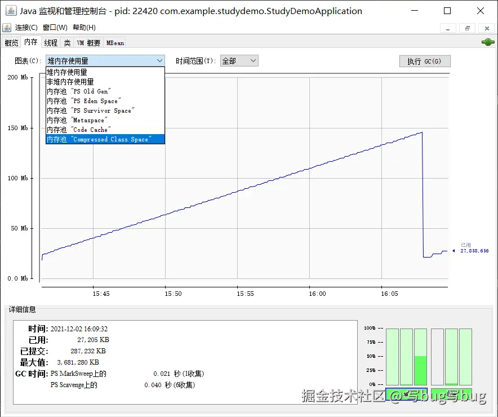
Task: Open the 类 tab
Action: (x=67, y=43)
